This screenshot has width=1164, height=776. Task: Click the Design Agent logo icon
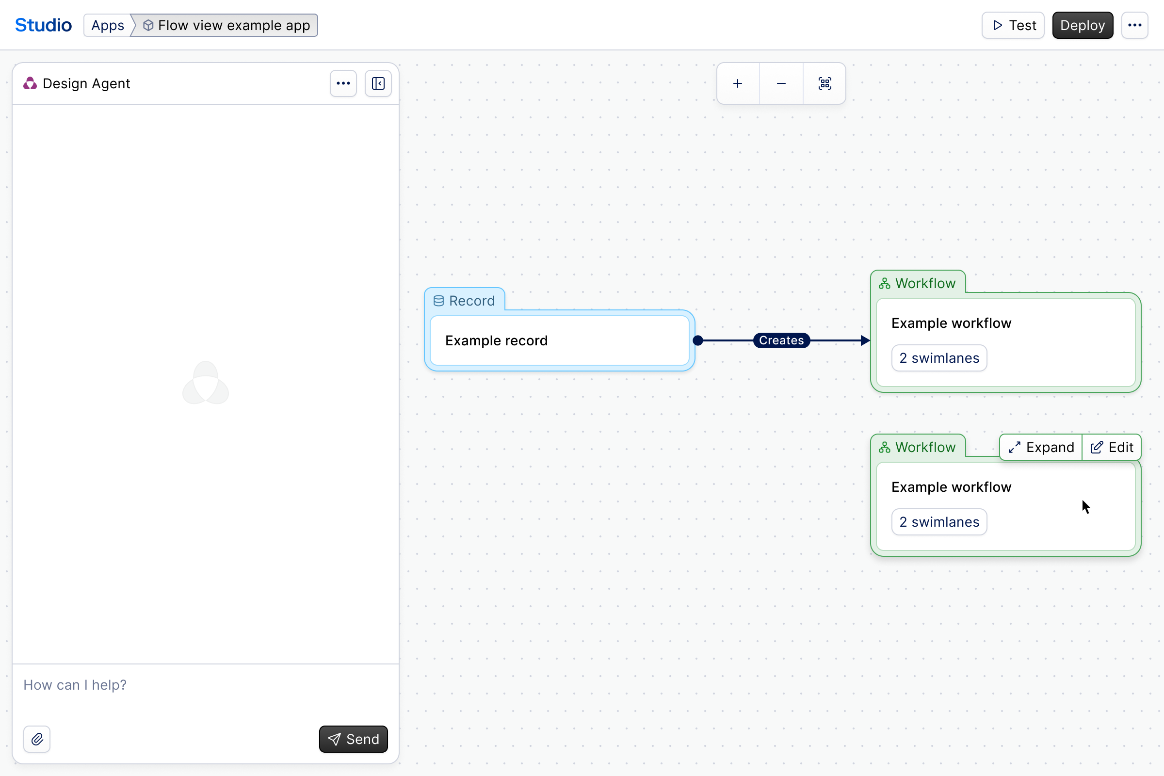pos(30,83)
